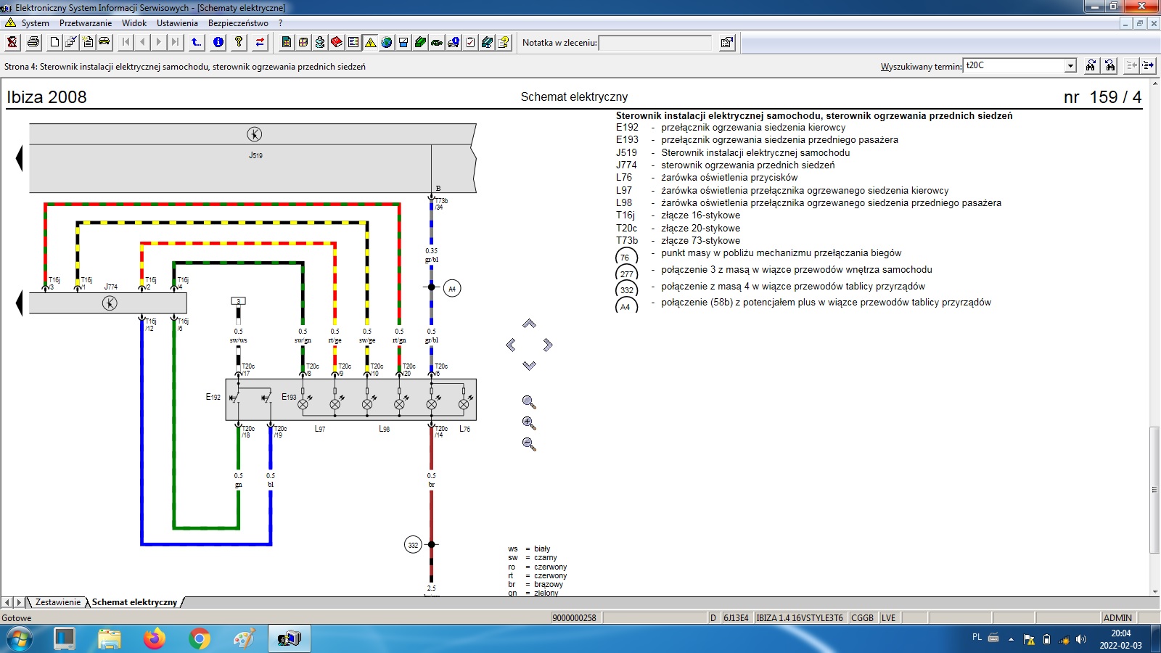Viewport: 1161px width, 653px height.
Task: Open the Bezpieczeństwo menu
Action: (238, 23)
